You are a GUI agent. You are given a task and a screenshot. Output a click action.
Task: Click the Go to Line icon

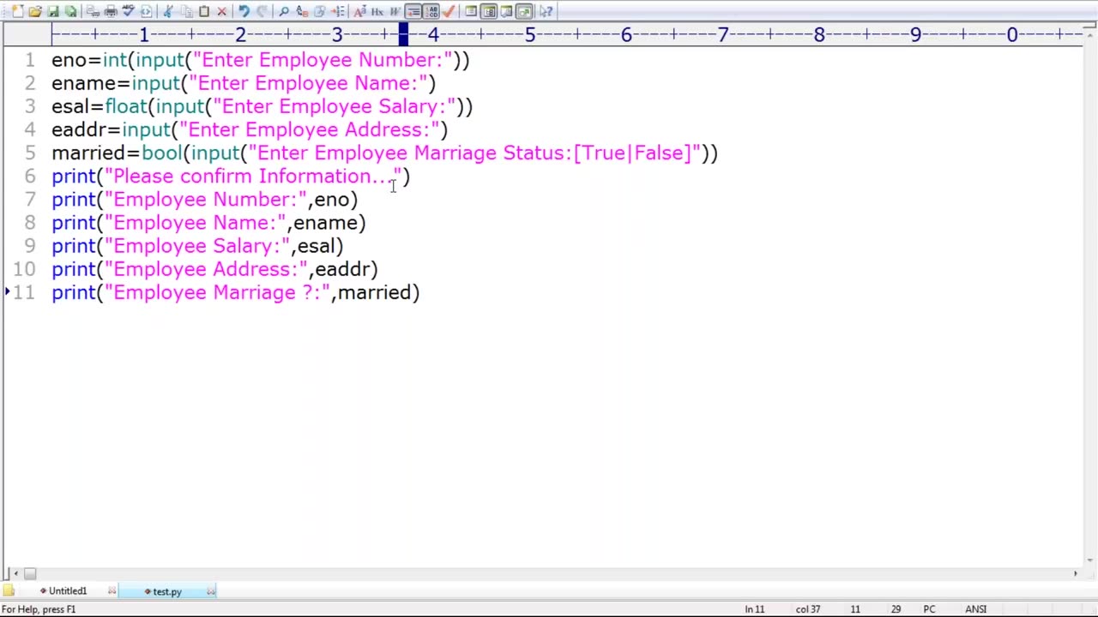coord(337,11)
